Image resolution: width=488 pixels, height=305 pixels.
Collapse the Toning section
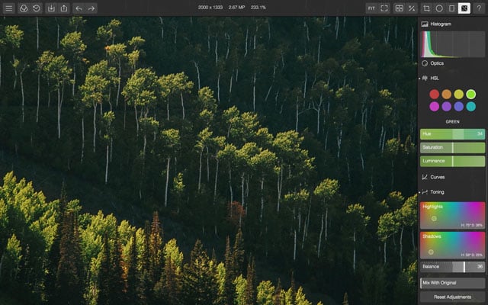click(x=437, y=192)
